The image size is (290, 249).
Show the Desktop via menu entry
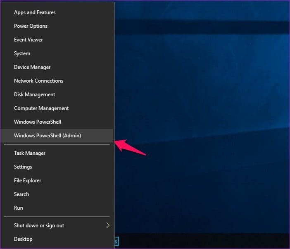57,239
